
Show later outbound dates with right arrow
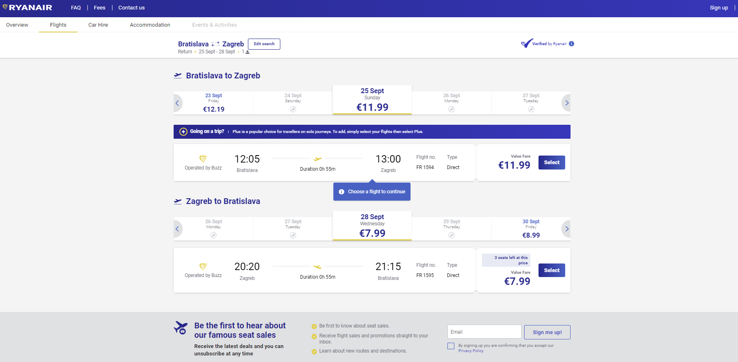point(566,103)
